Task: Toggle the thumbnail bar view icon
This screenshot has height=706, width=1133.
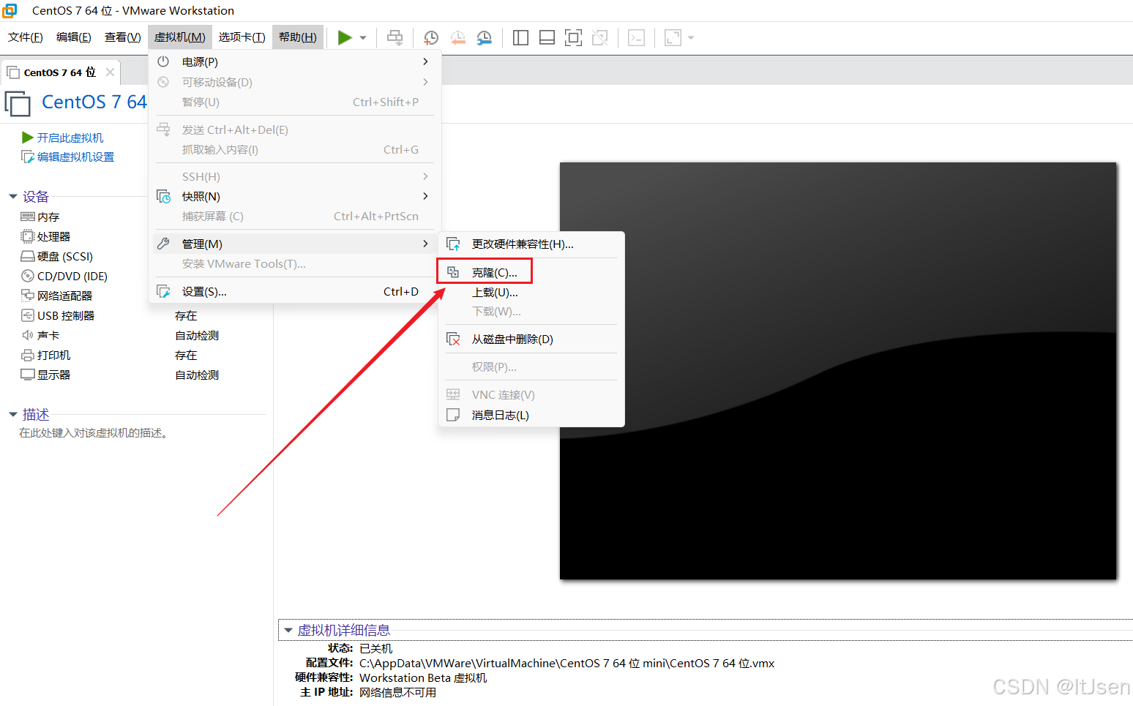Action: pyautogui.click(x=547, y=38)
